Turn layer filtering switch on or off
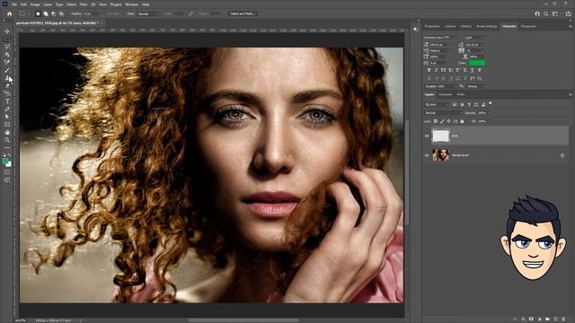This screenshot has height=323, width=575. point(491,104)
